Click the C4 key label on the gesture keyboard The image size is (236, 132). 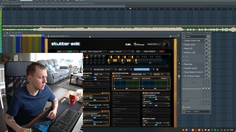[136, 63]
